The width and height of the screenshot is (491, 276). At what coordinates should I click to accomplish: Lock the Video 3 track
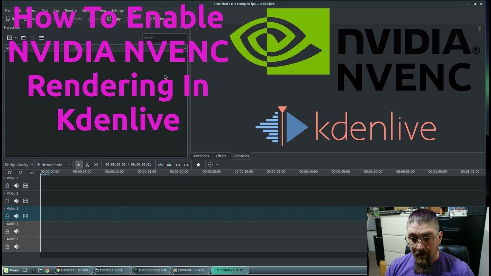click(7, 186)
